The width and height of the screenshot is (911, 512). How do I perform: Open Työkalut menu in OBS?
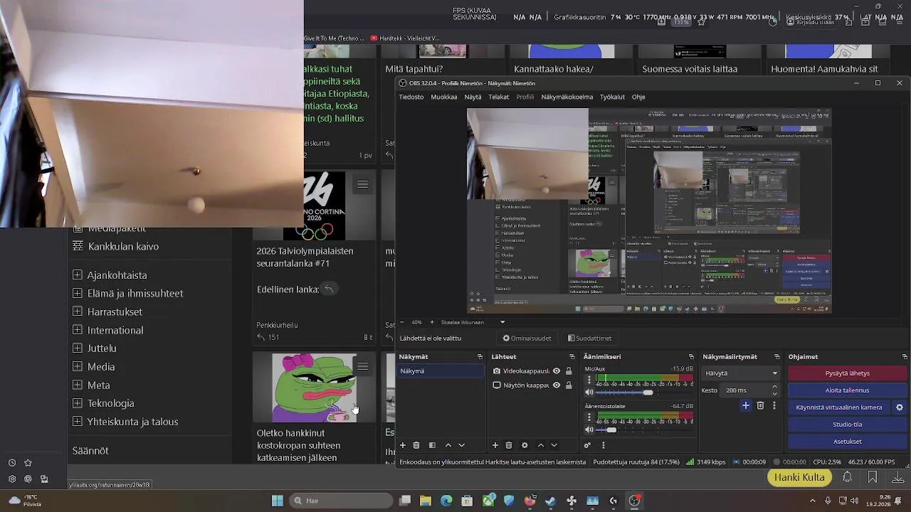(612, 97)
